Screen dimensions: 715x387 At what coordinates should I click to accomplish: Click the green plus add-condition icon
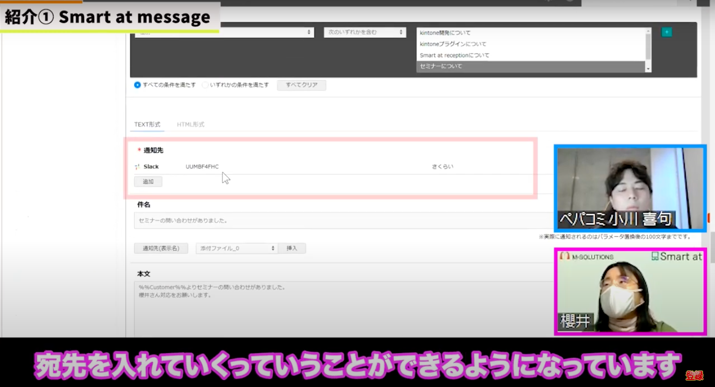(x=666, y=32)
